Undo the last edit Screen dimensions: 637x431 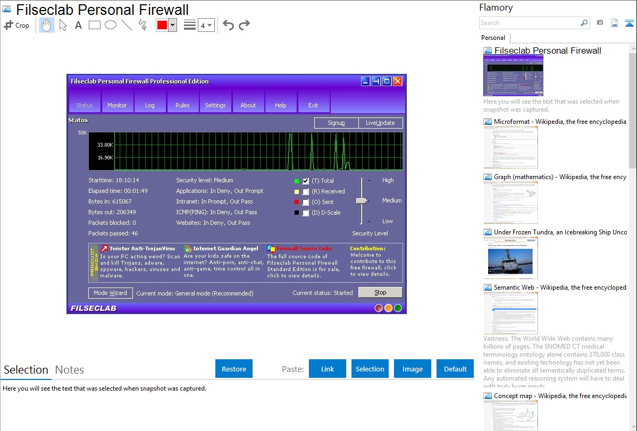pos(228,25)
